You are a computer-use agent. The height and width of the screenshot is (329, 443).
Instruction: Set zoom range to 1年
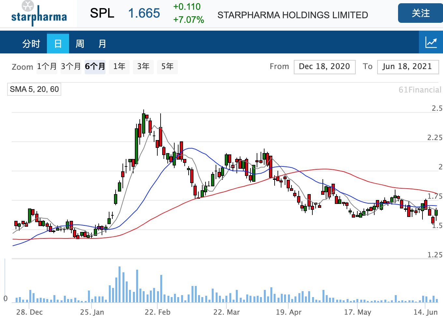(x=119, y=66)
